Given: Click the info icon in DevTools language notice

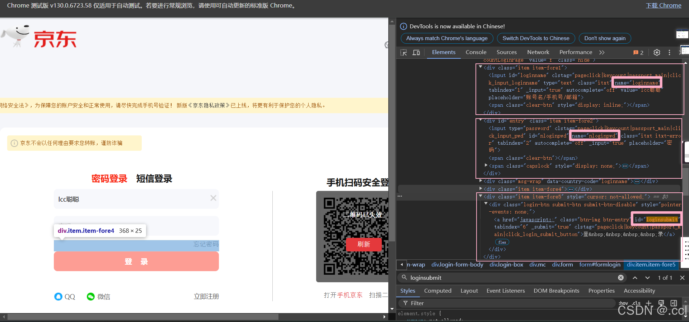Looking at the screenshot, I should [403, 26].
